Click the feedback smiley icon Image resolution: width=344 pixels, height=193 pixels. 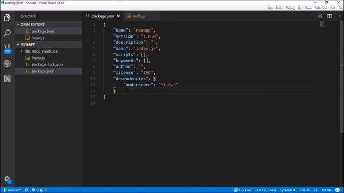(x=338, y=190)
